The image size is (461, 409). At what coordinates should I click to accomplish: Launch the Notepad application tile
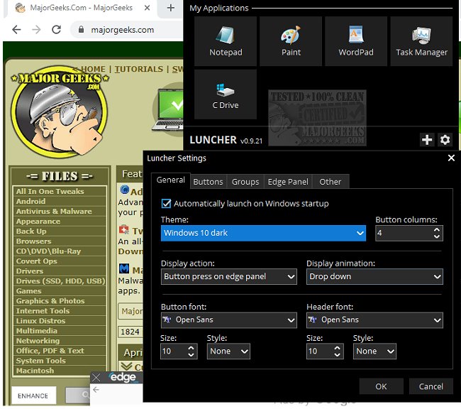(226, 41)
